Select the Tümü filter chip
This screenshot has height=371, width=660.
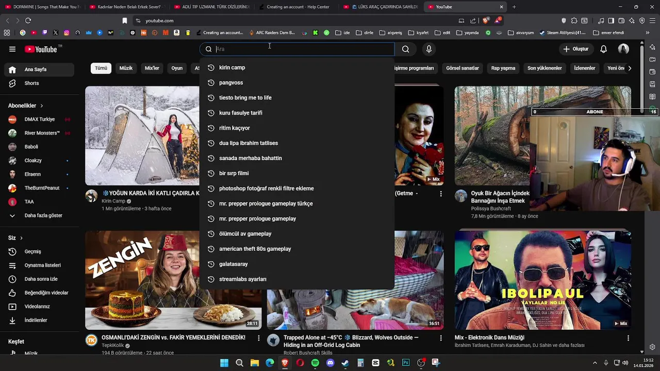coord(101,68)
